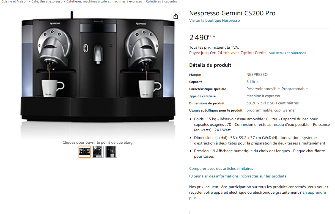Click the speech bubble report icon

[191, 176]
